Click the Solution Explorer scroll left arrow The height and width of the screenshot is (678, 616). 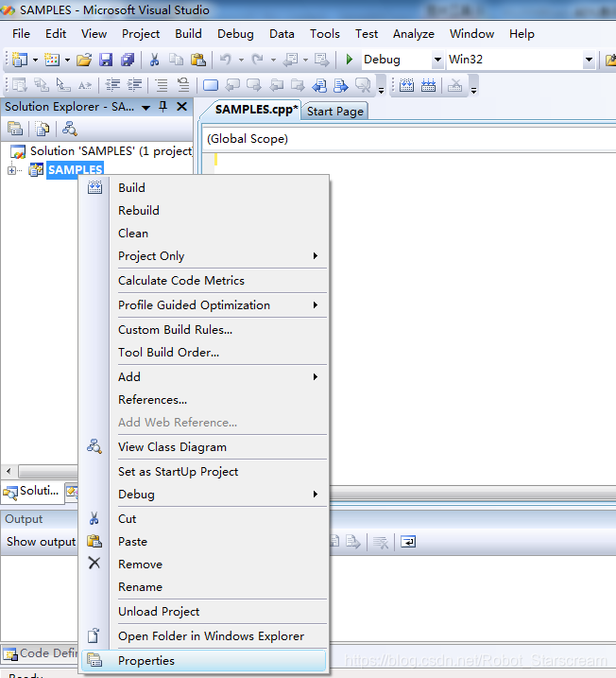9,471
